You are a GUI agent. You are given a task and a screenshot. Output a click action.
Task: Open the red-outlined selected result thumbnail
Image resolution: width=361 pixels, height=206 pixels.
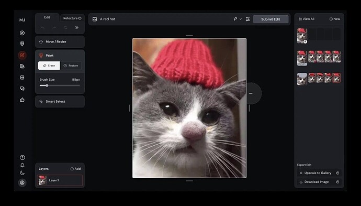(x=336, y=78)
